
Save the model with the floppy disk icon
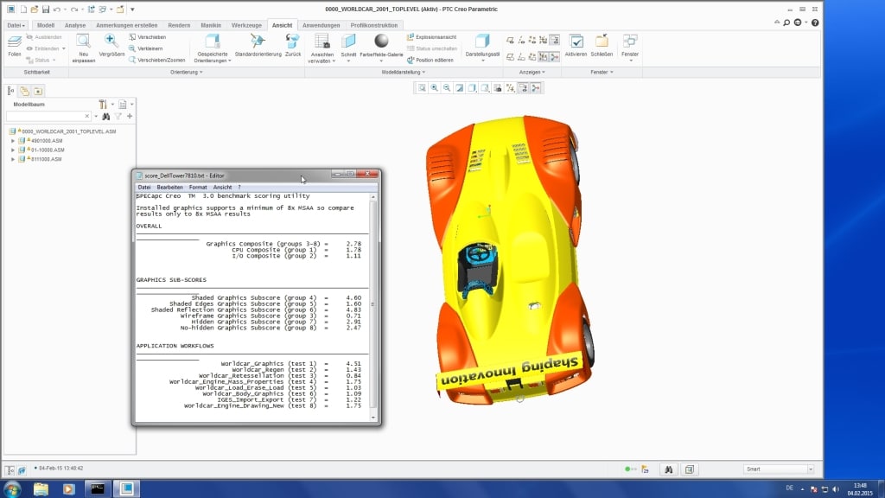click(46, 9)
